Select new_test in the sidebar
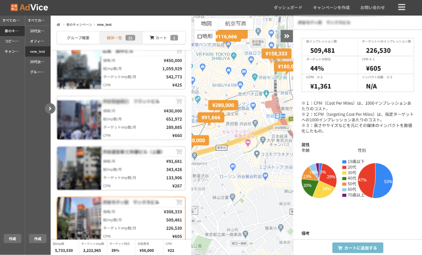The image size is (422, 255). (x=38, y=52)
